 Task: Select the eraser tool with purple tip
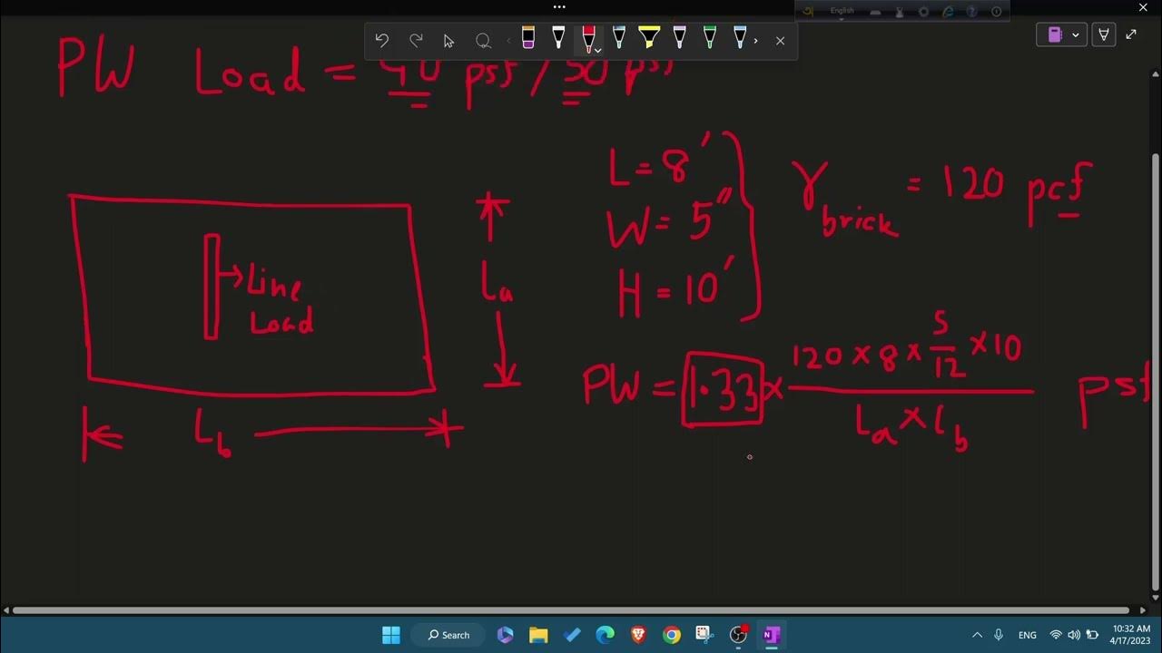(528, 38)
